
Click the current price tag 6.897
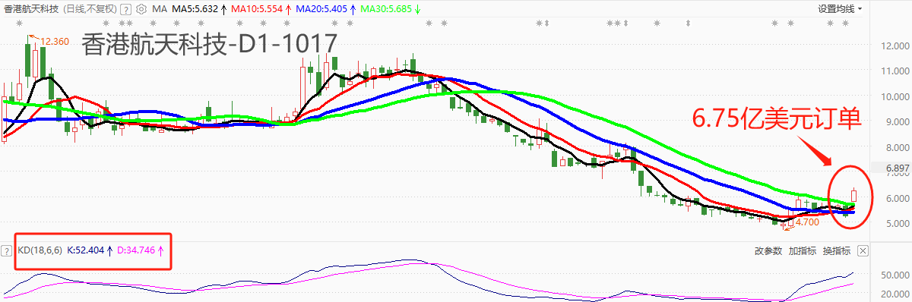[x=898, y=168]
